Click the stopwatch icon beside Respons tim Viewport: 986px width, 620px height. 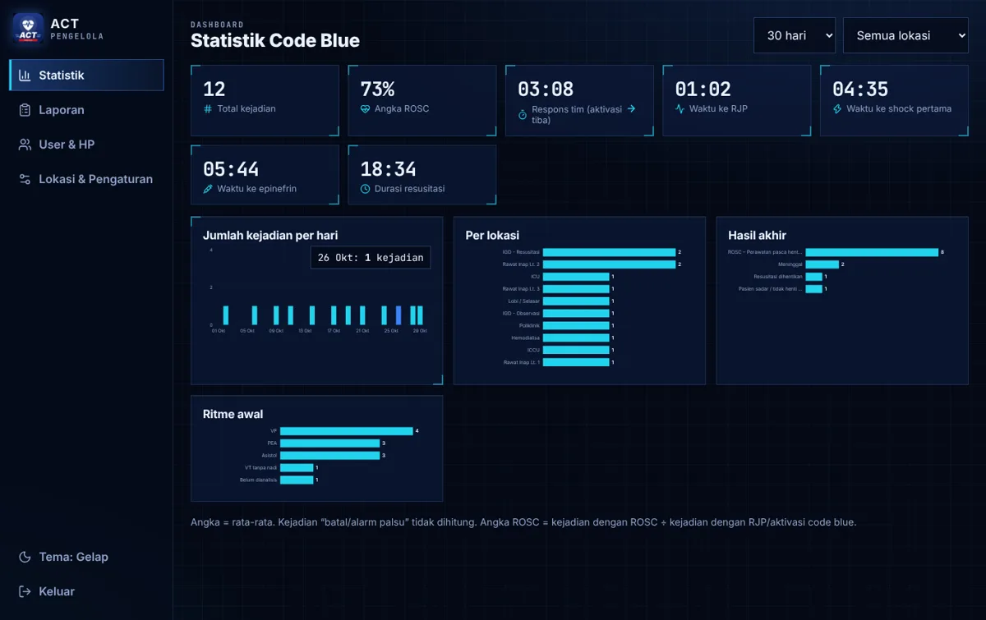(523, 114)
